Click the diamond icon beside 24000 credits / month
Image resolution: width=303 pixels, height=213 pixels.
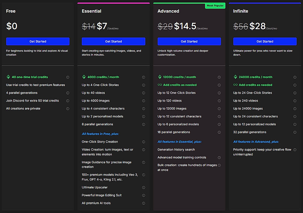236,77
